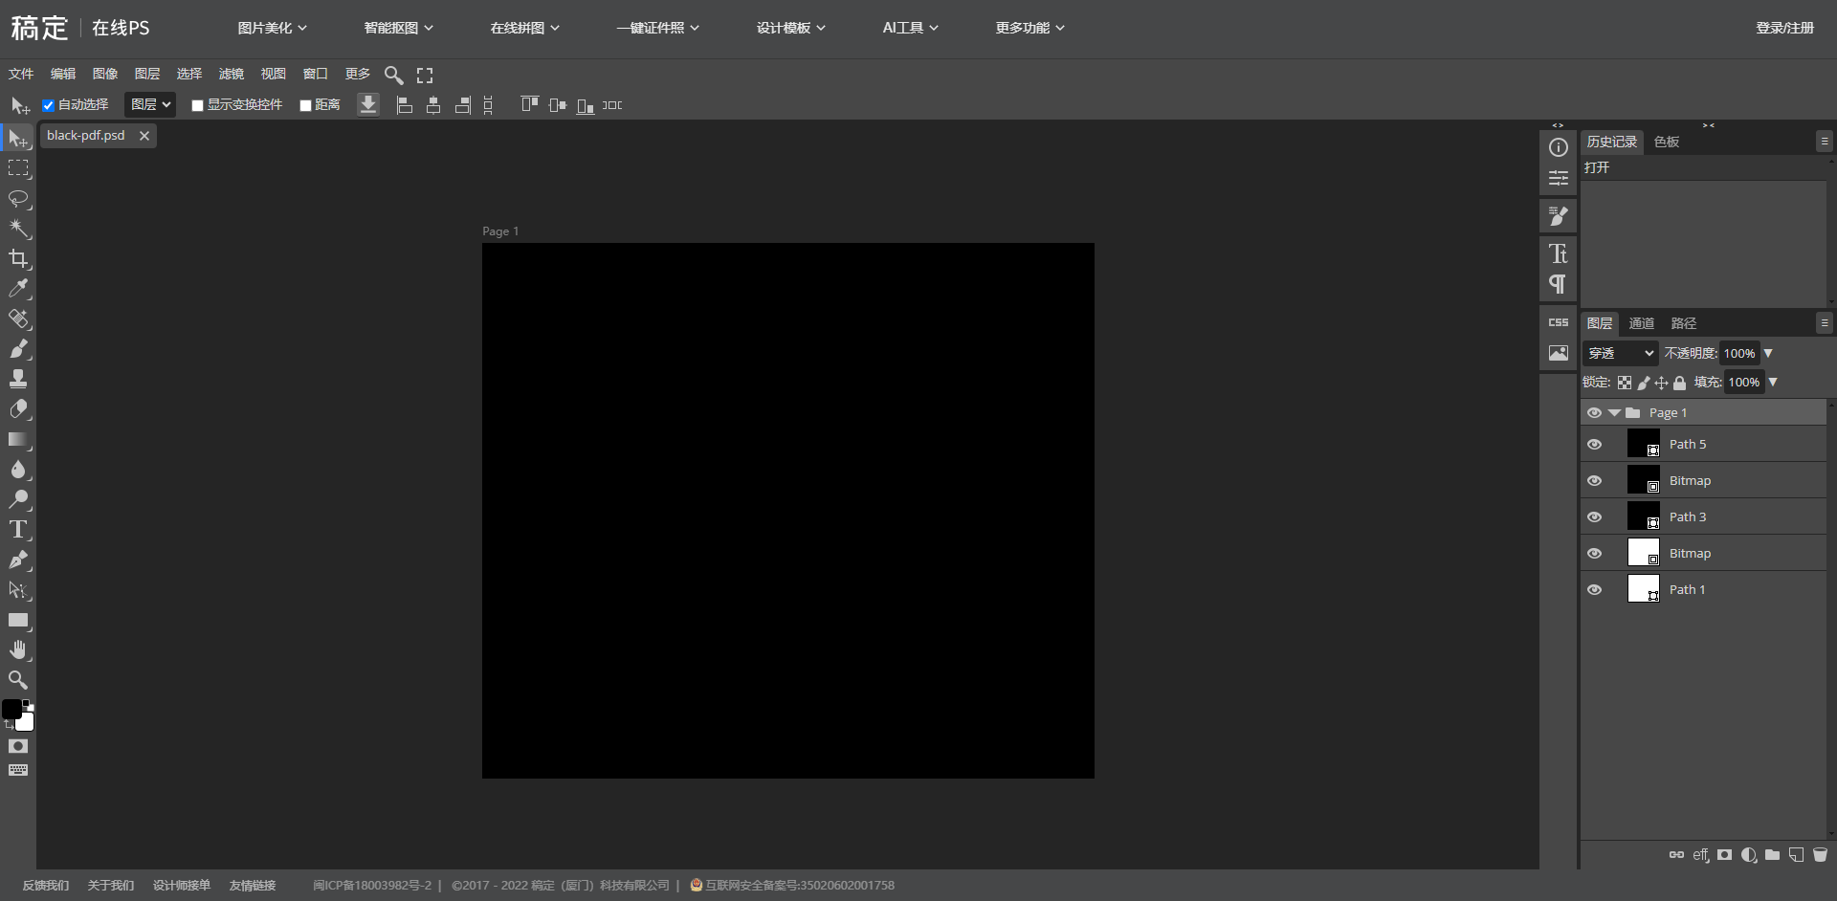This screenshot has height=901, width=1837.
Task: Select the Type tool in left toolbar
Action: pyautogui.click(x=18, y=529)
